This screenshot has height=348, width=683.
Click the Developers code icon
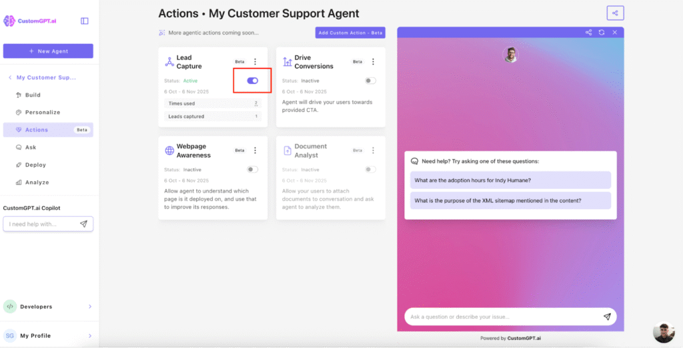coord(10,307)
